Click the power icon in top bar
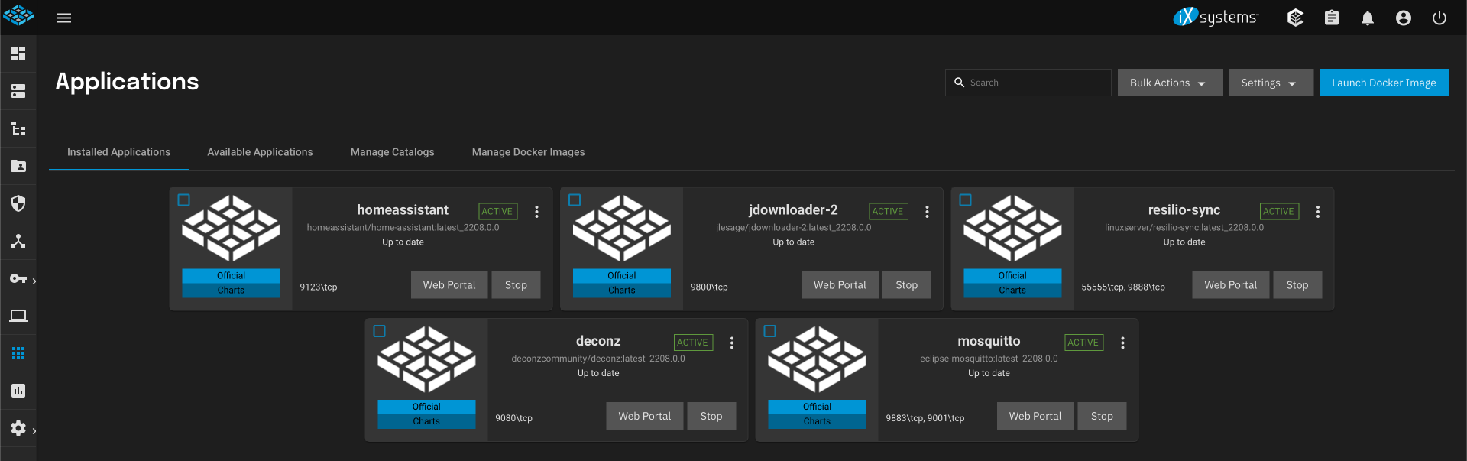1467x461 pixels. pos(1439,18)
